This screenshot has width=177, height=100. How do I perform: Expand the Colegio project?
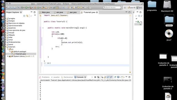[6, 21]
